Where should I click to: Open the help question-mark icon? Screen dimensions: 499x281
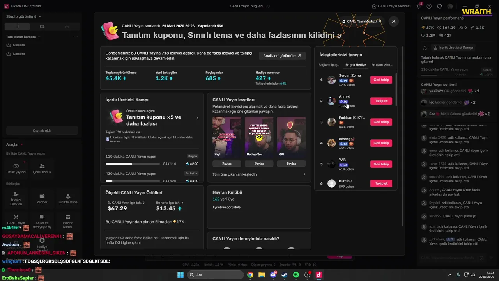tap(429, 6)
